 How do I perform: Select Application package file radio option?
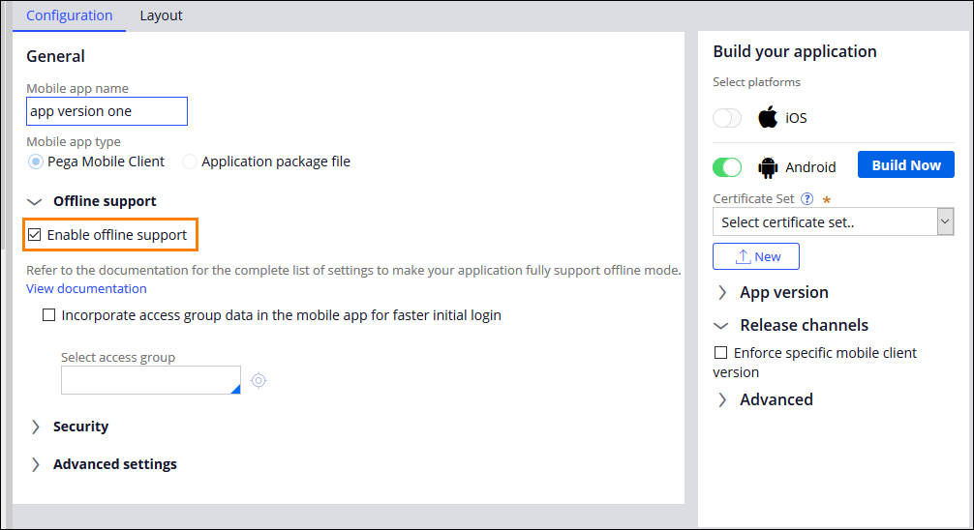[190, 162]
